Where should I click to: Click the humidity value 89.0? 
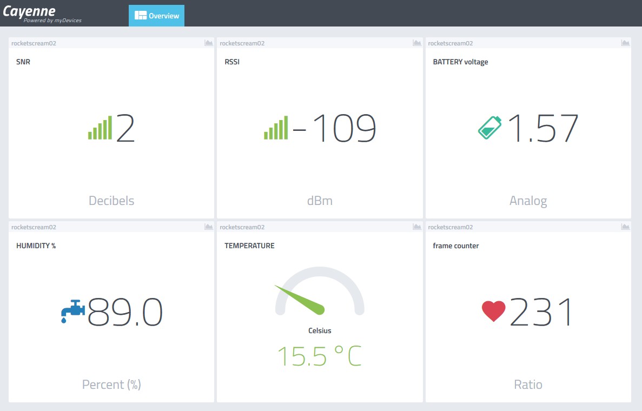[x=125, y=312]
